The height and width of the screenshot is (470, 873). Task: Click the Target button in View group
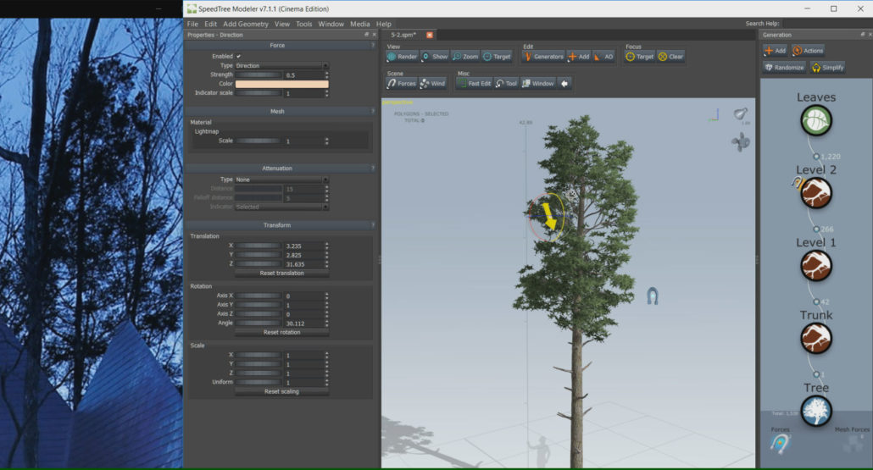497,57
